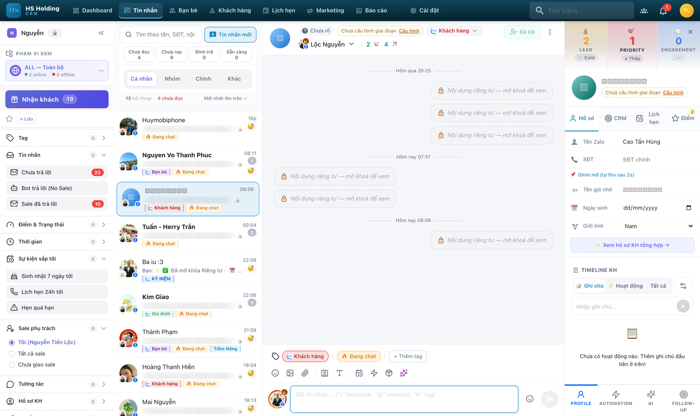Switch to the CRM tab in customer panel

pyautogui.click(x=616, y=118)
